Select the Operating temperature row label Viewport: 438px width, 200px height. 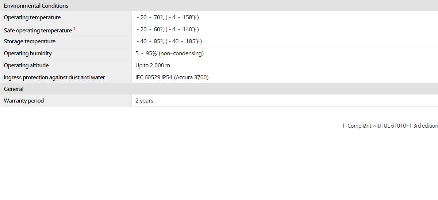tap(32, 17)
